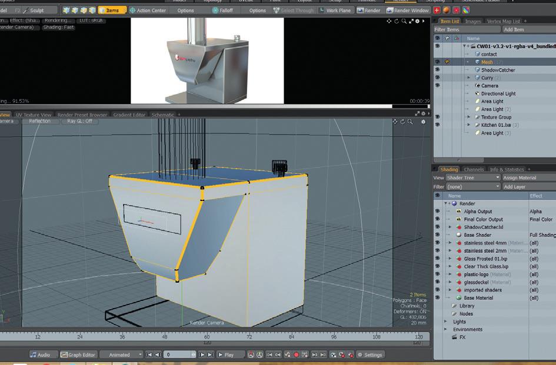Click frame 60 on the timeline
556x365 pixels.
point(207,337)
